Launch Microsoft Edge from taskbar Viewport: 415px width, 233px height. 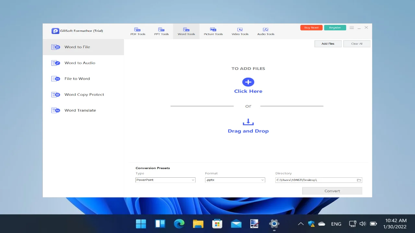(x=179, y=224)
